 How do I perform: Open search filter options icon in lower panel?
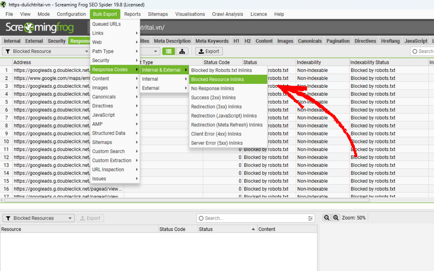[310, 218]
